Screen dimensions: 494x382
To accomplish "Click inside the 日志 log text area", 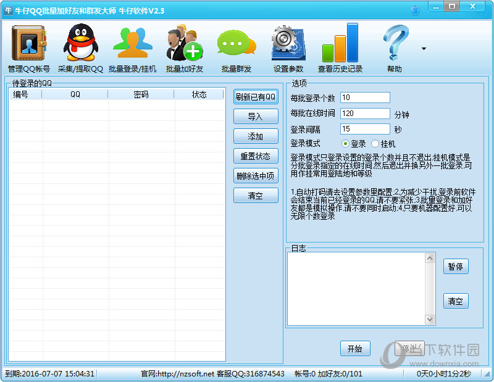I will (356, 289).
